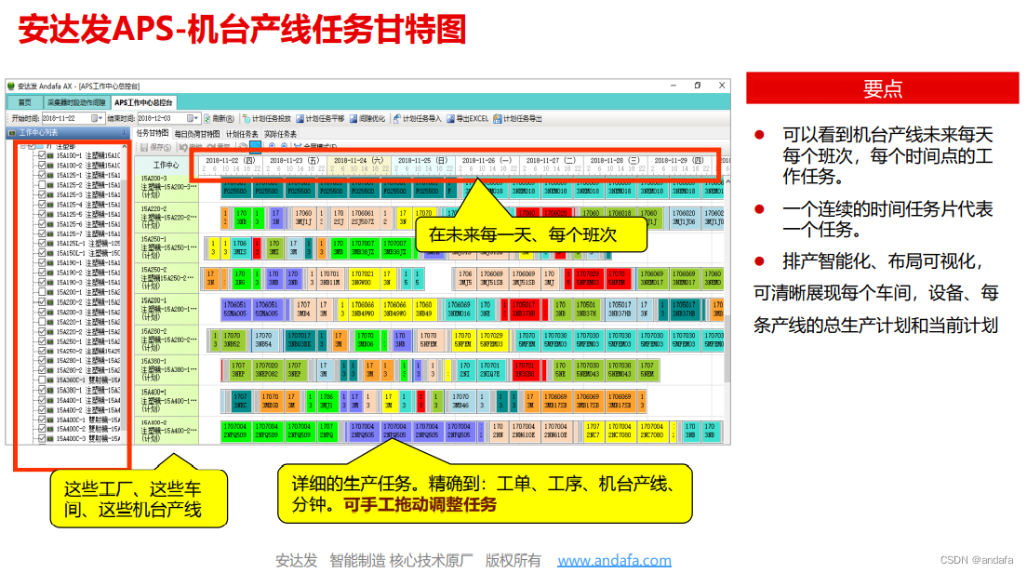Image resolution: width=1027 pixels, height=573 pixels.
Task: Click the 工作中心列表 panel header icon
Action: point(11,132)
